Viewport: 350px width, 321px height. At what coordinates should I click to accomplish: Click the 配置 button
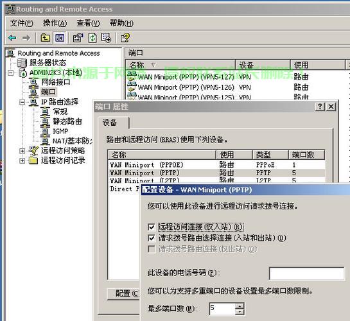[124, 293]
